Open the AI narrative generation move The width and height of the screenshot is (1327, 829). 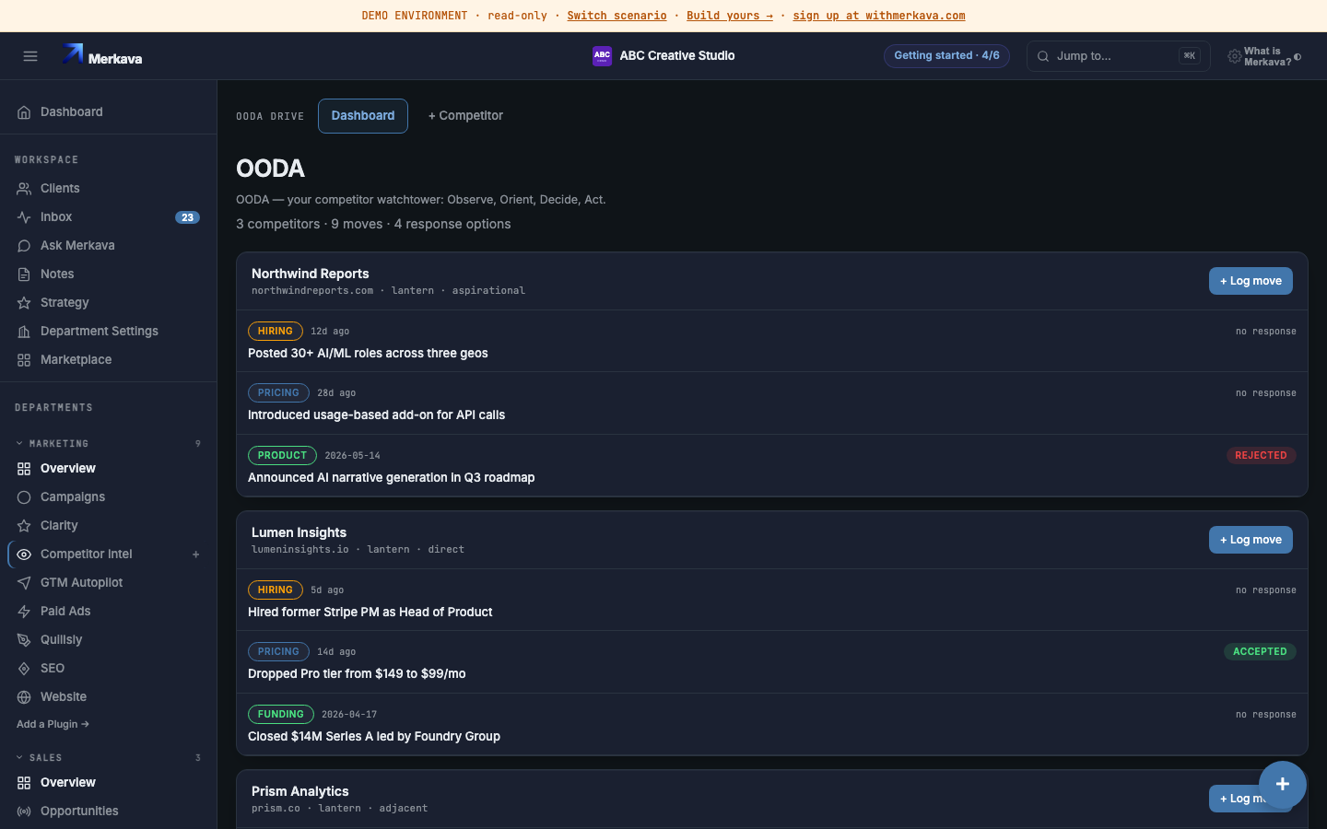tap(391, 478)
